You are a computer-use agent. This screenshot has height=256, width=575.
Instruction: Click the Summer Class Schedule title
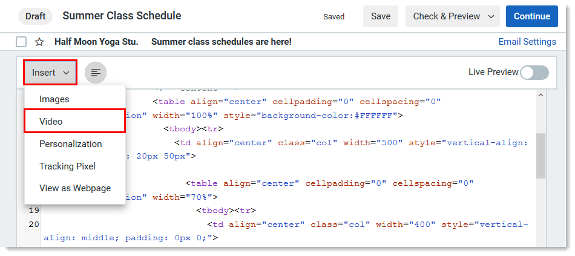[x=122, y=16]
